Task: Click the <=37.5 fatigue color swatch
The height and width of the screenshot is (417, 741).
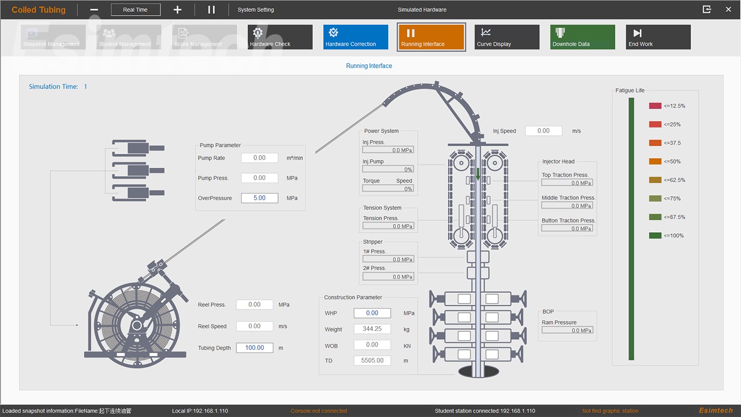Action: [x=655, y=143]
